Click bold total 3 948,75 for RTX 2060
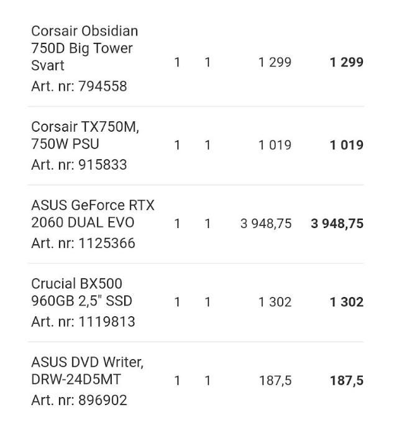The height and width of the screenshot is (438, 397). (337, 224)
